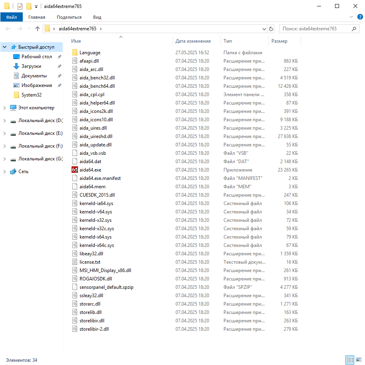The image size is (365, 365).
Task: Select the aida64.mem file name
Action: [x=92, y=187]
